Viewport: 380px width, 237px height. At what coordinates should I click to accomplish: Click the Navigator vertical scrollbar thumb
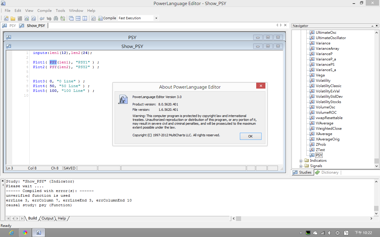point(376,161)
